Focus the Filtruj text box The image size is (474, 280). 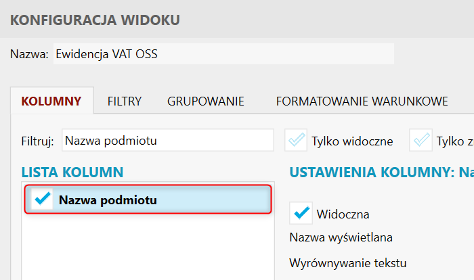click(x=167, y=141)
